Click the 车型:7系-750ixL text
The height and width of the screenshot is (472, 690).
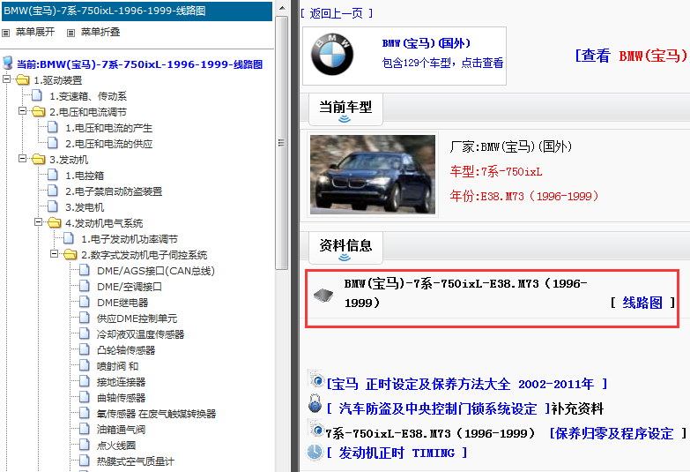coord(496,171)
